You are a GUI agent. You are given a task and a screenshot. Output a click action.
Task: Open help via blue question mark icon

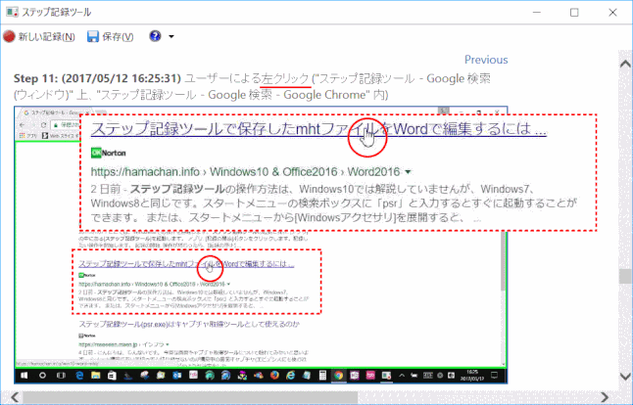tap(155, 36)
